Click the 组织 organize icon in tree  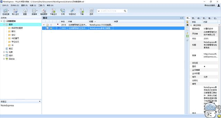pyautogui.click(x=7, y=55)
